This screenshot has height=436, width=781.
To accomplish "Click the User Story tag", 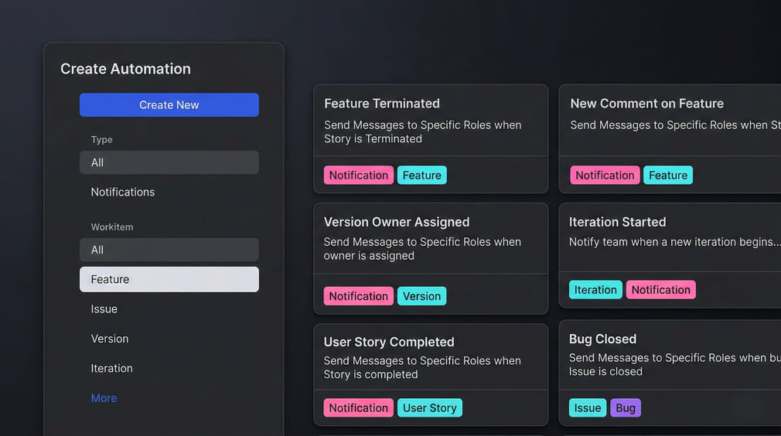I will [430, 407].
